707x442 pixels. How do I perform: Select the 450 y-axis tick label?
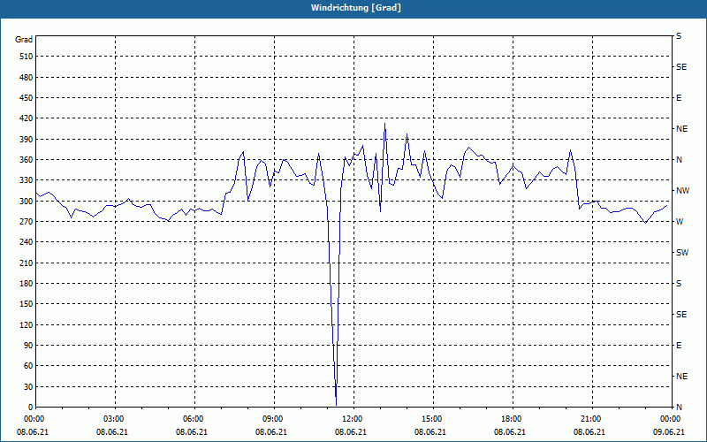[x=27, y=98]
